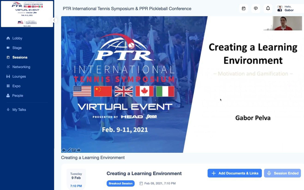Open the Expo section

[x=16, y=86]
